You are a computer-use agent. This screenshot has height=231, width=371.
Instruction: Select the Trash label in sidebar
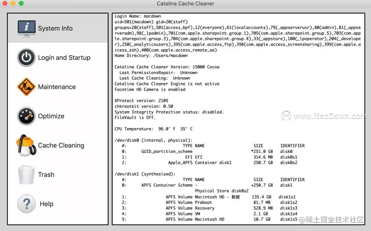(x=46, y=174)
